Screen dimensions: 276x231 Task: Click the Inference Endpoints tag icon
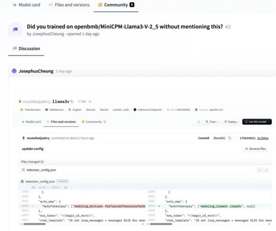point(135,110)
